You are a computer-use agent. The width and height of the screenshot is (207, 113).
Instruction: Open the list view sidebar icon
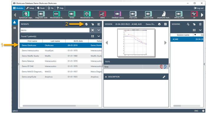pyautogui.click(x=14, y=28)
